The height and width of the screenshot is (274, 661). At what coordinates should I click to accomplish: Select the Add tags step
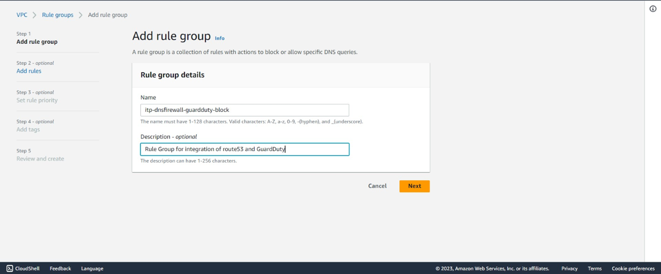28,130
